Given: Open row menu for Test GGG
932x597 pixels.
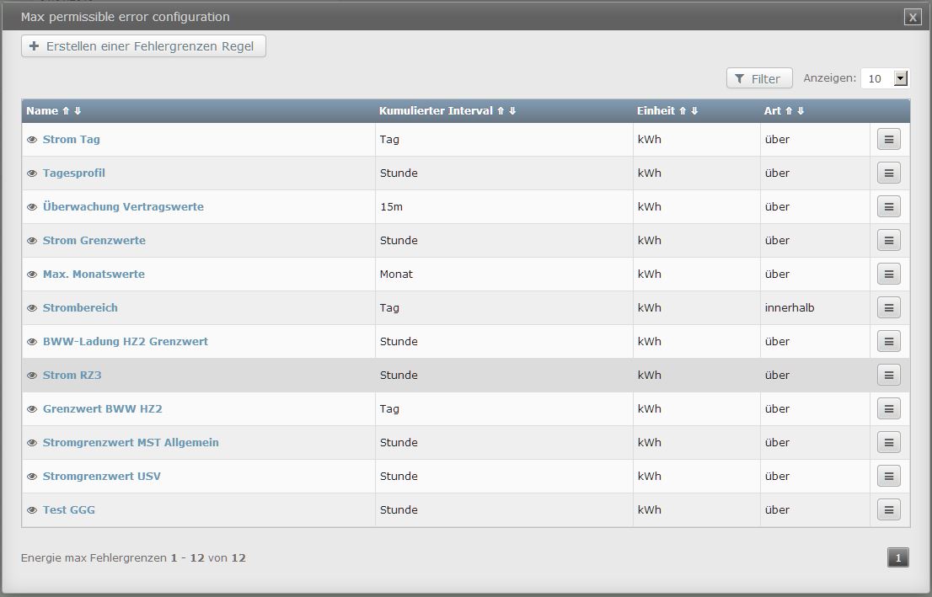Looking at the screenshot, I should pyautogui.click(x=889, y=509).
